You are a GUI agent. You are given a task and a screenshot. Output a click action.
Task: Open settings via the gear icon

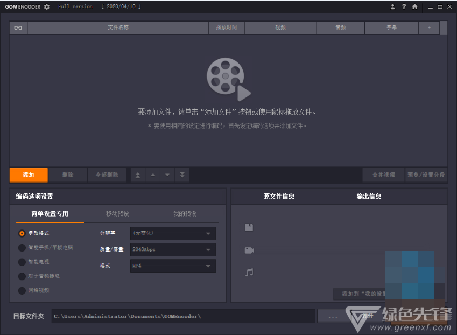pyautogui.click(x=47, y=6)
